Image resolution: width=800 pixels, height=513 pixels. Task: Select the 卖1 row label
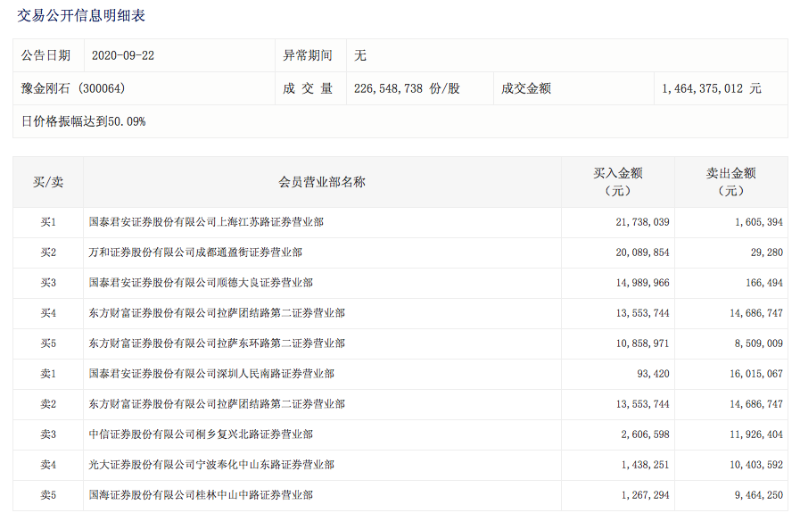click(48, 374)
